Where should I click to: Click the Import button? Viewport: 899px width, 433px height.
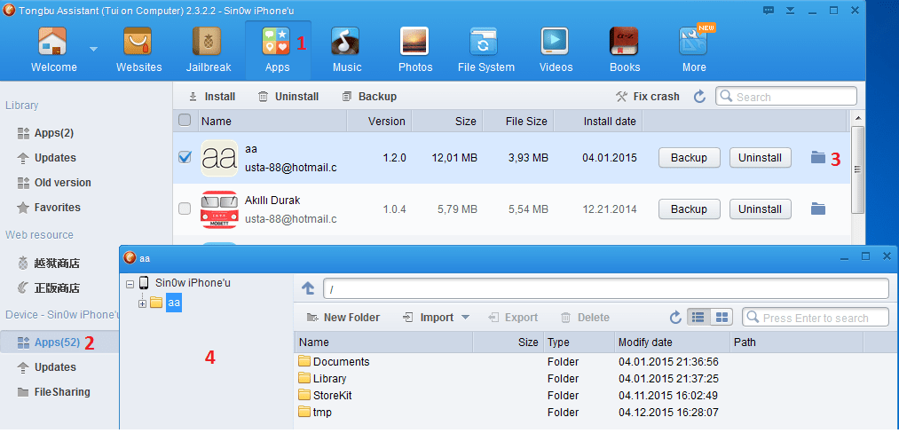pos(429,318)
